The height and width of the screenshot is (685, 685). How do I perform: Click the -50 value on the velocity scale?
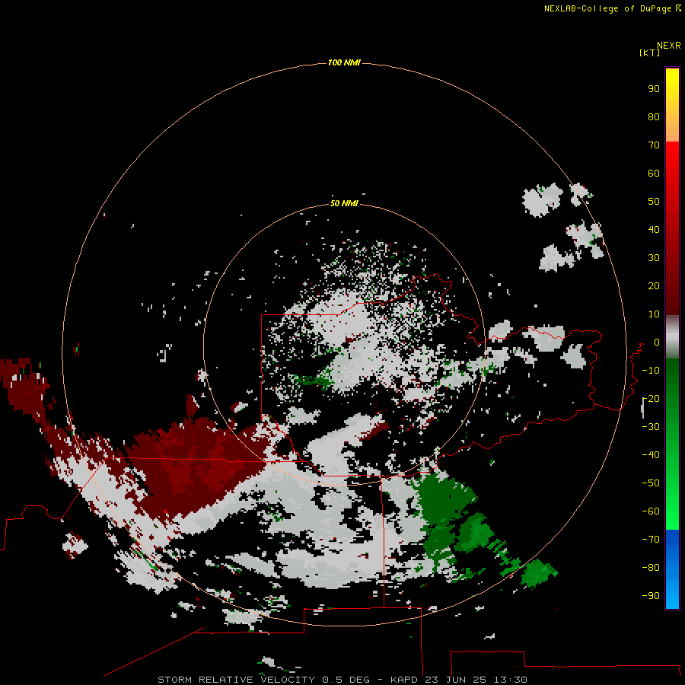651,483
